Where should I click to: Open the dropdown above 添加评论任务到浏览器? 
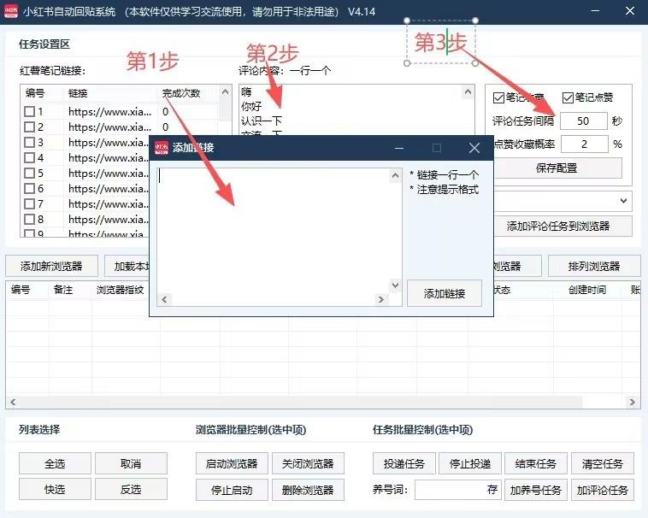click(x=624, y=200)
